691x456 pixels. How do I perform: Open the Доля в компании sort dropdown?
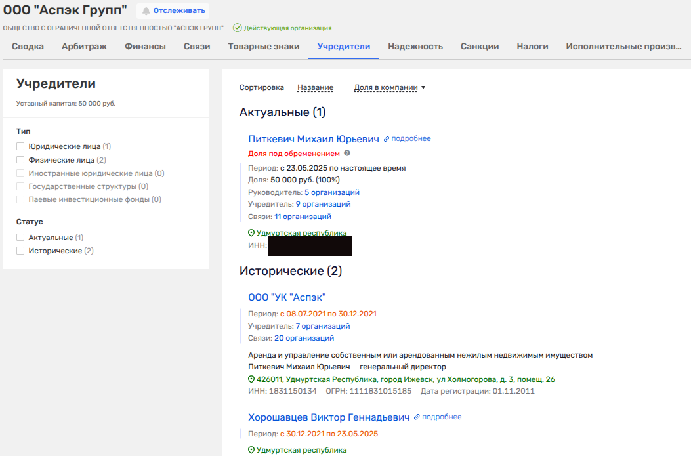389,87
